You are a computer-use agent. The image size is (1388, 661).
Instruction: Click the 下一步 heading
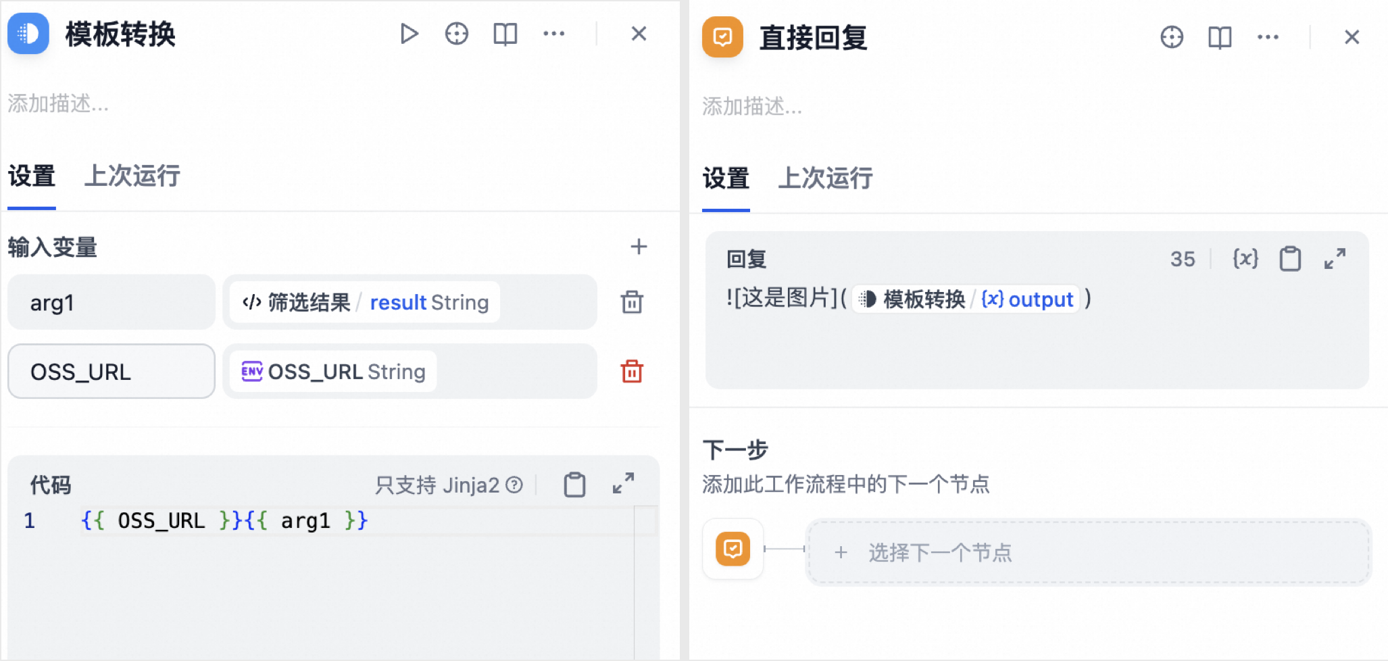(735, 450)
